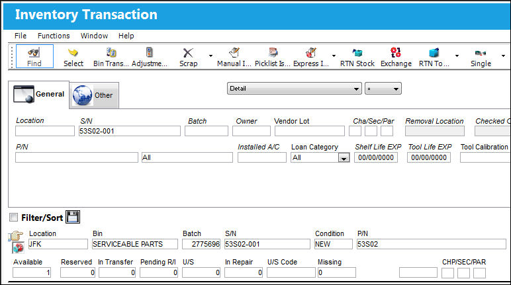Switch to the General tab

[x=39, y=95]
